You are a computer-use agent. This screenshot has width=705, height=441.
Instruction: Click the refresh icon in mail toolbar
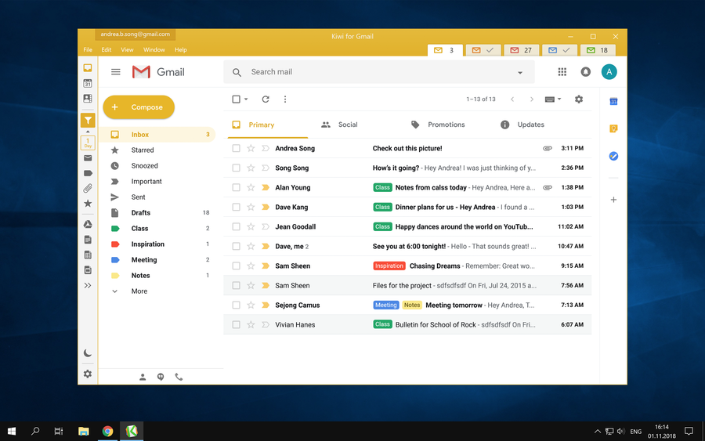tap(266, 99)
